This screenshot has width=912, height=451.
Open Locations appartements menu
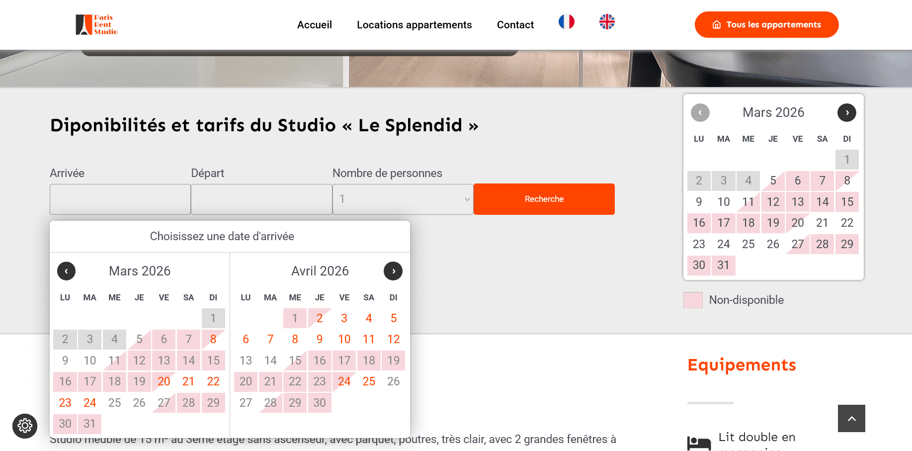click(414, 25)
